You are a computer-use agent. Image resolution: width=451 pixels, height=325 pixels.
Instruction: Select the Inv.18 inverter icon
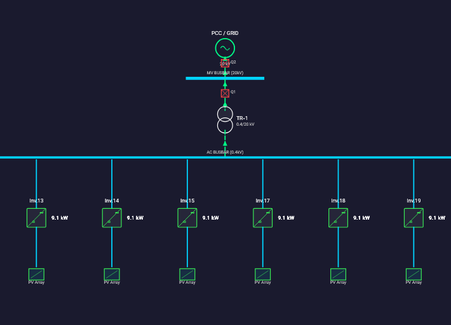(338, 218)
